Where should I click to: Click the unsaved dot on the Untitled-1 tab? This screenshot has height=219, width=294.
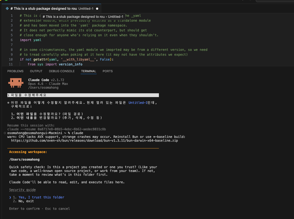tap(97, 9)
